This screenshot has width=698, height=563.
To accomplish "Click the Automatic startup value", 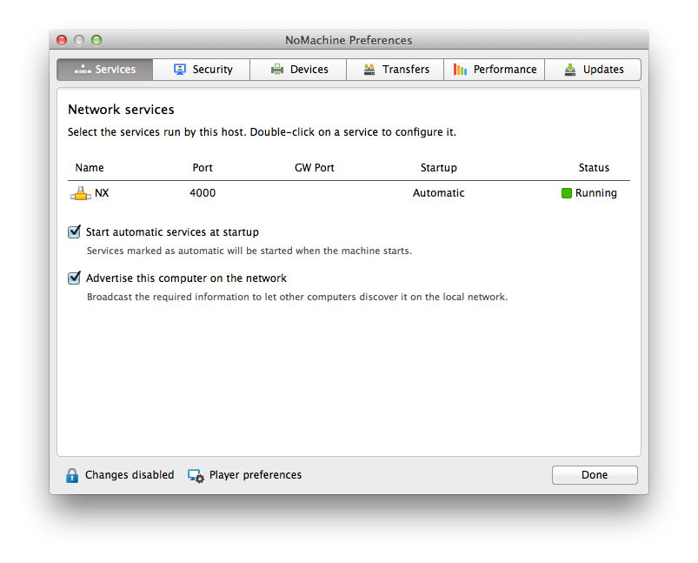I will (x=438, y=193).
